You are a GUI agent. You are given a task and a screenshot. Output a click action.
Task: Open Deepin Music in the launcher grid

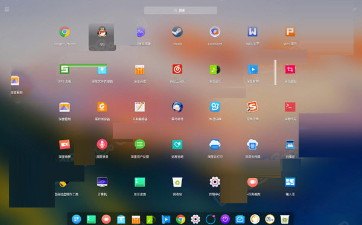click(x=215, y=69)
